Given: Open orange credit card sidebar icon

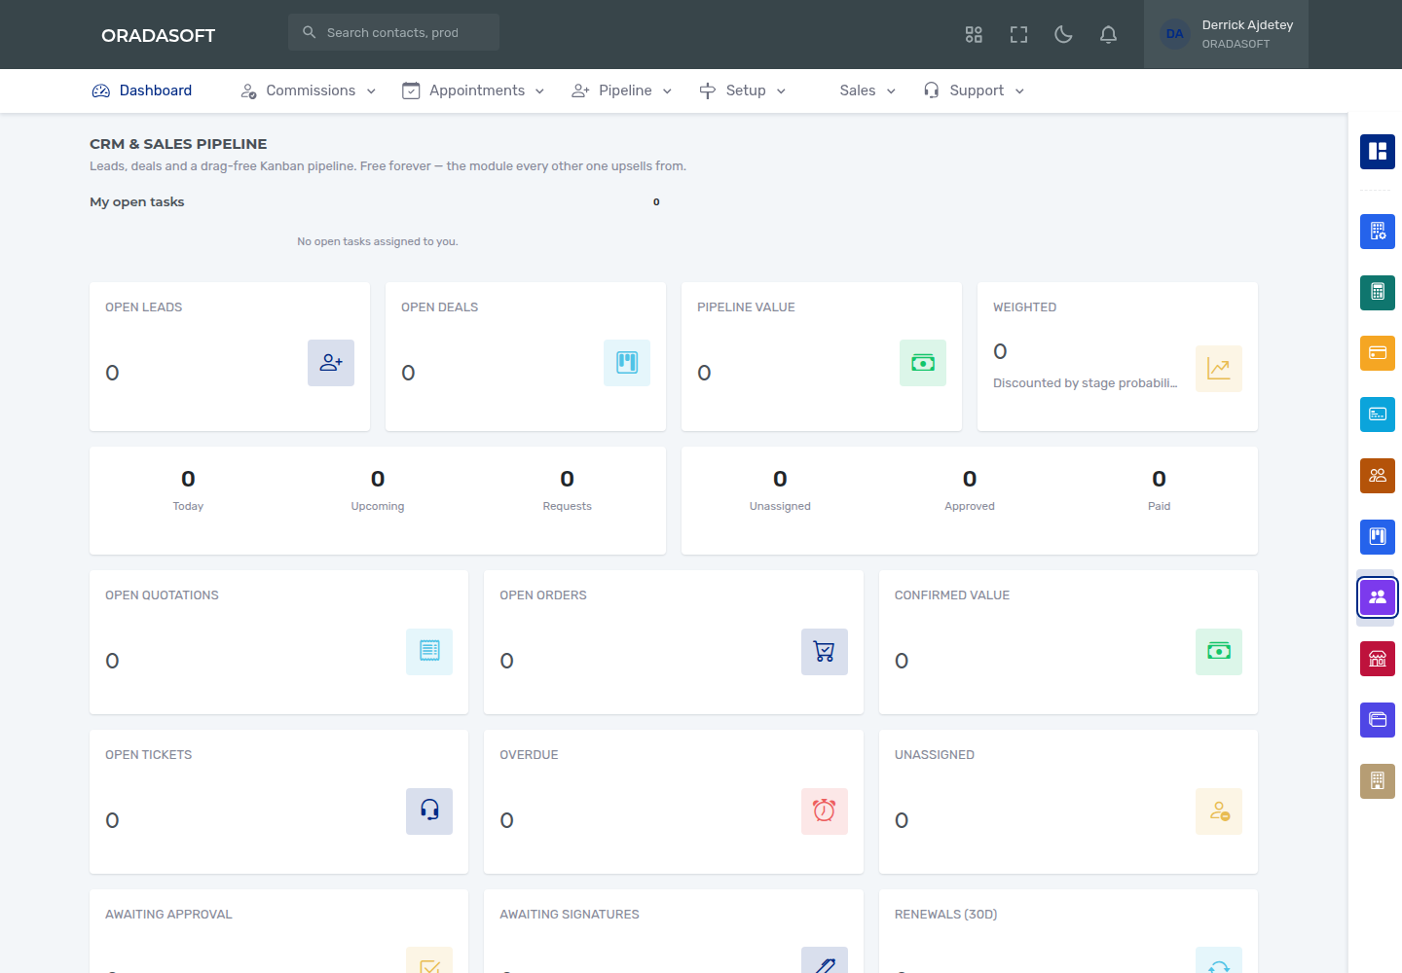Looking at the screenshot, I should coord(1378,353).
